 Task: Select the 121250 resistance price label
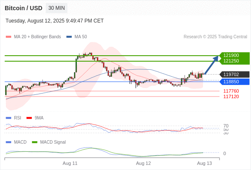[231, 61]
